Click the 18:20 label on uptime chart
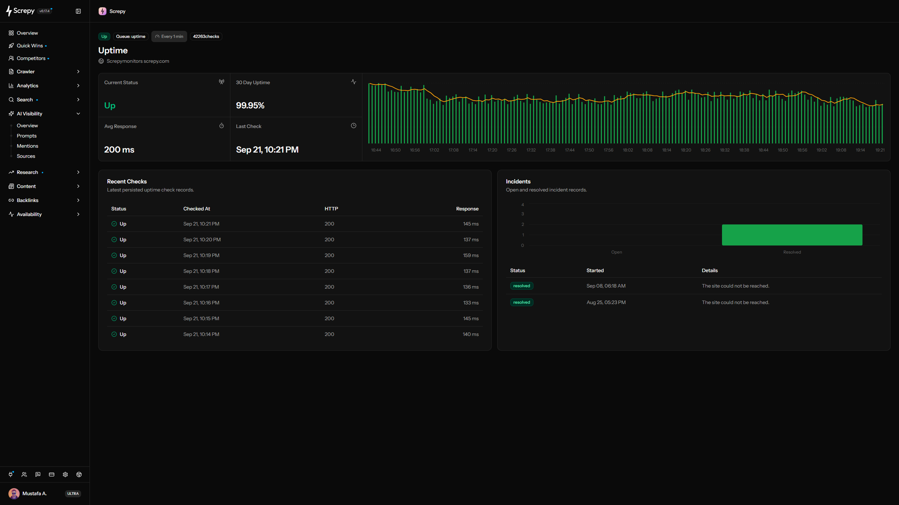This screenshot has width=899, height=505. (x=686, y=150)
